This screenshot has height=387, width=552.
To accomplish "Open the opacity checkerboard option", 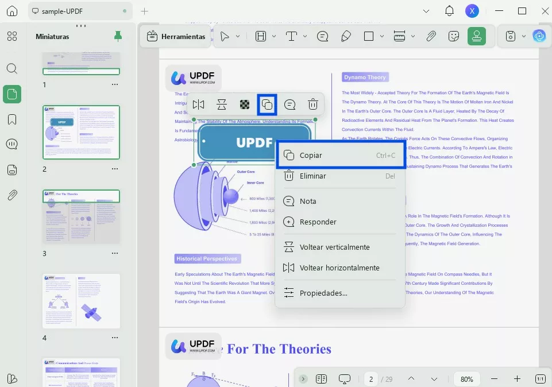I will pos(245,105).
